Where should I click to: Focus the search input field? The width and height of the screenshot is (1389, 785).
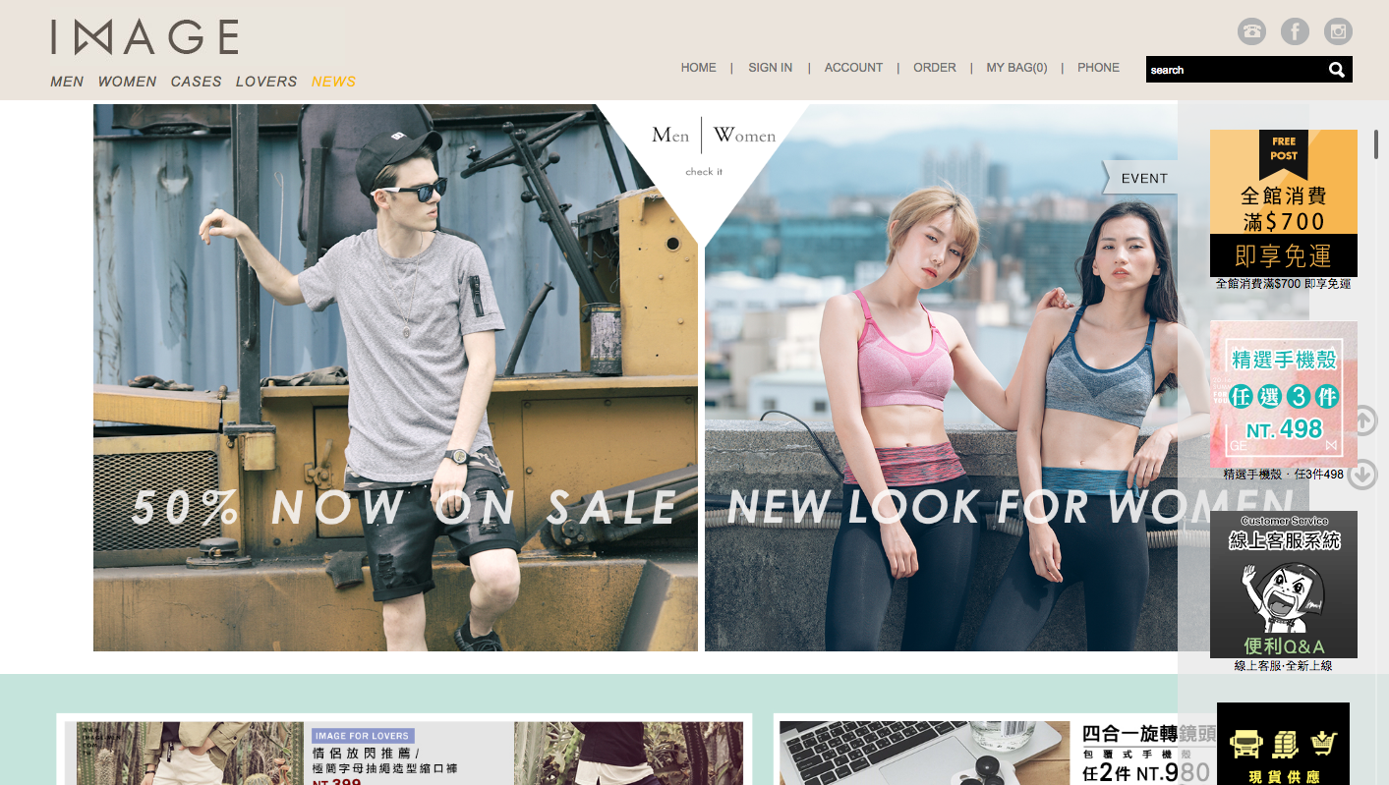[1236, 70]
